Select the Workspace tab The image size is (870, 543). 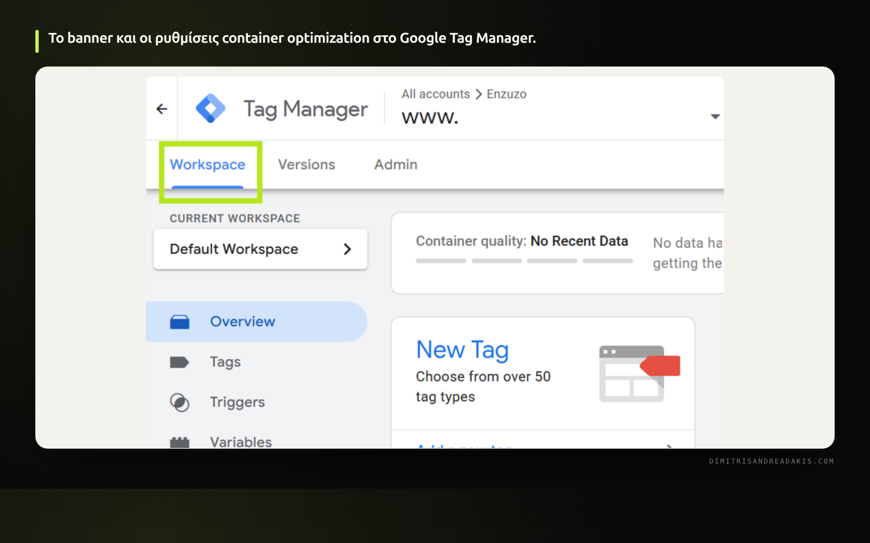(x=207, y=165)
